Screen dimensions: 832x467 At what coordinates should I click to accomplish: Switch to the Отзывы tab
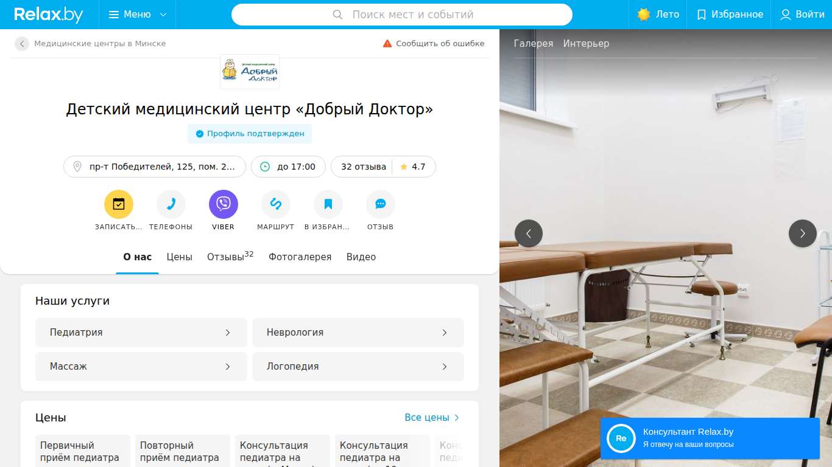click(230, 257)
